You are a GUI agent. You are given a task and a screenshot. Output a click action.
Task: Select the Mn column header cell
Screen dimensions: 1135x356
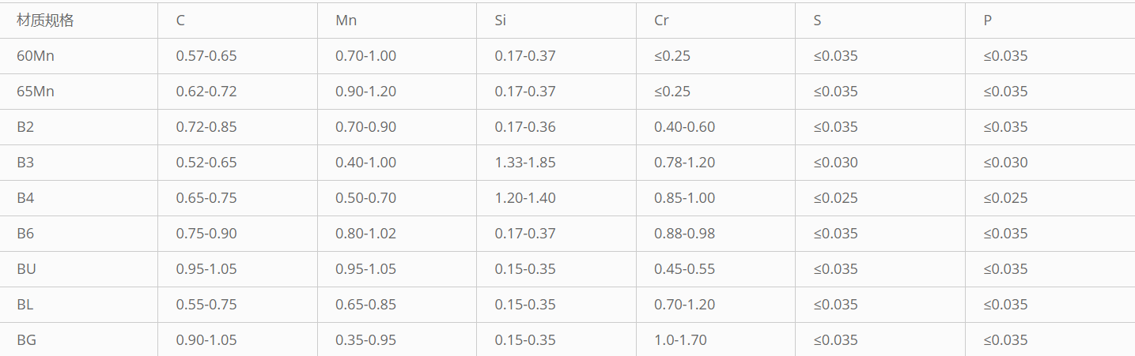pos(346,21)
